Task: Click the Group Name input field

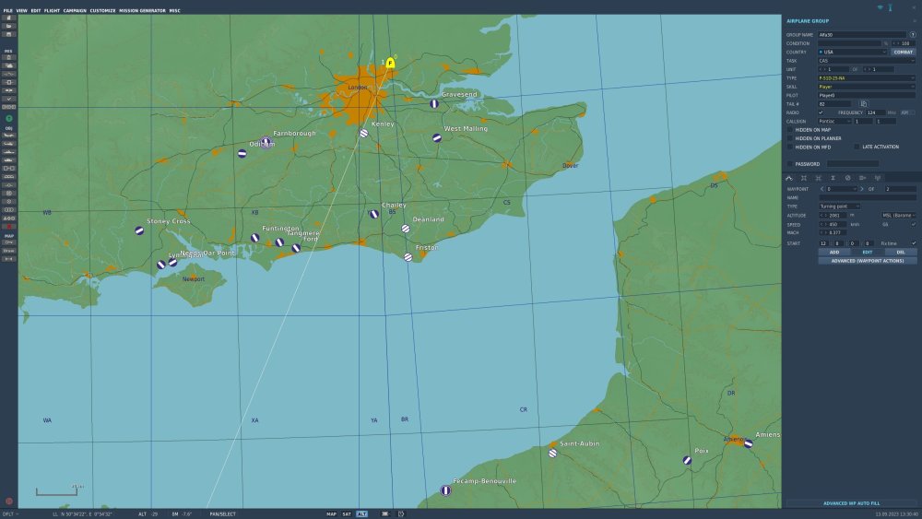Action: coord(862,34)
